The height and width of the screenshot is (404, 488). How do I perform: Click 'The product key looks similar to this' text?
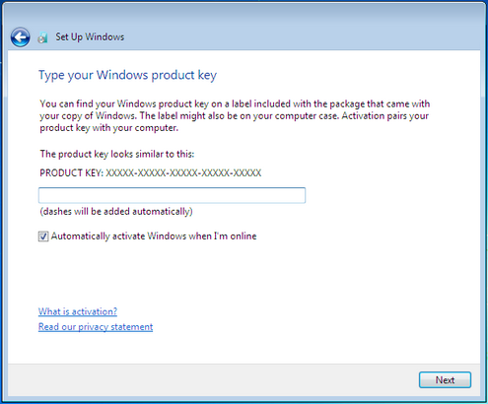117,154
